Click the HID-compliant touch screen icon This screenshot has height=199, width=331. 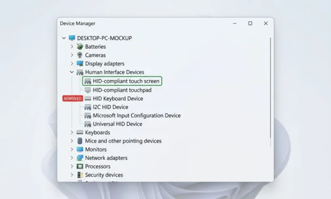coord(88,81)
